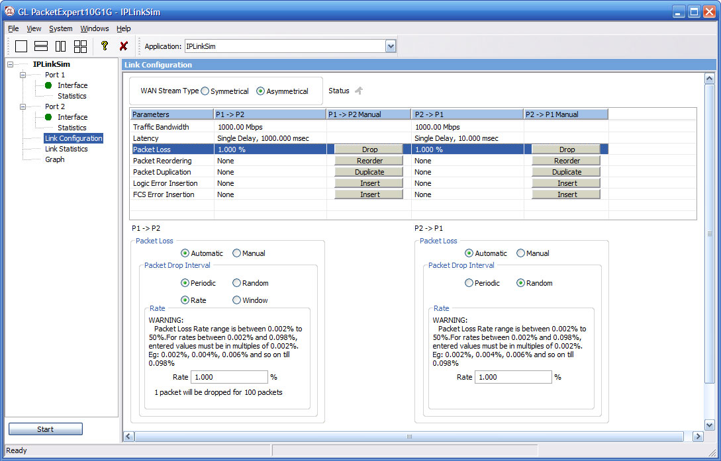Click the P2 -> P1 Rate input field
Viewport: 721px width, 461px height.
pyautogui.click(x=513, y=377)
